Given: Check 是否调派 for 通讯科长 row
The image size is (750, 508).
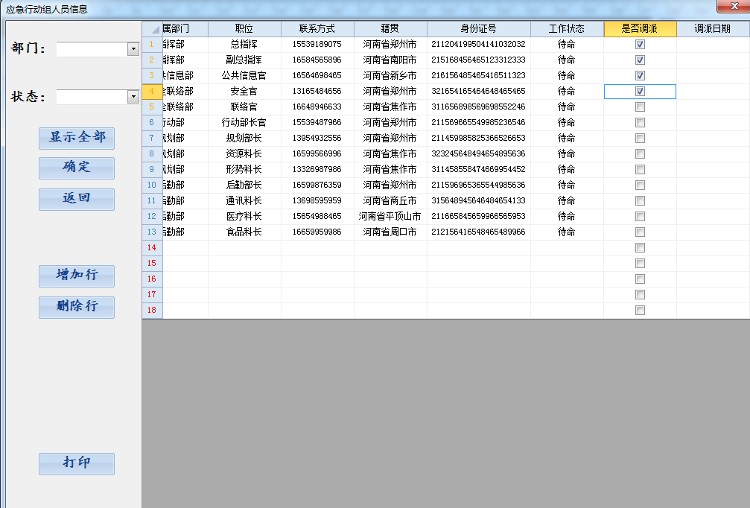Looking at the screenshot, I should (640, 200).
